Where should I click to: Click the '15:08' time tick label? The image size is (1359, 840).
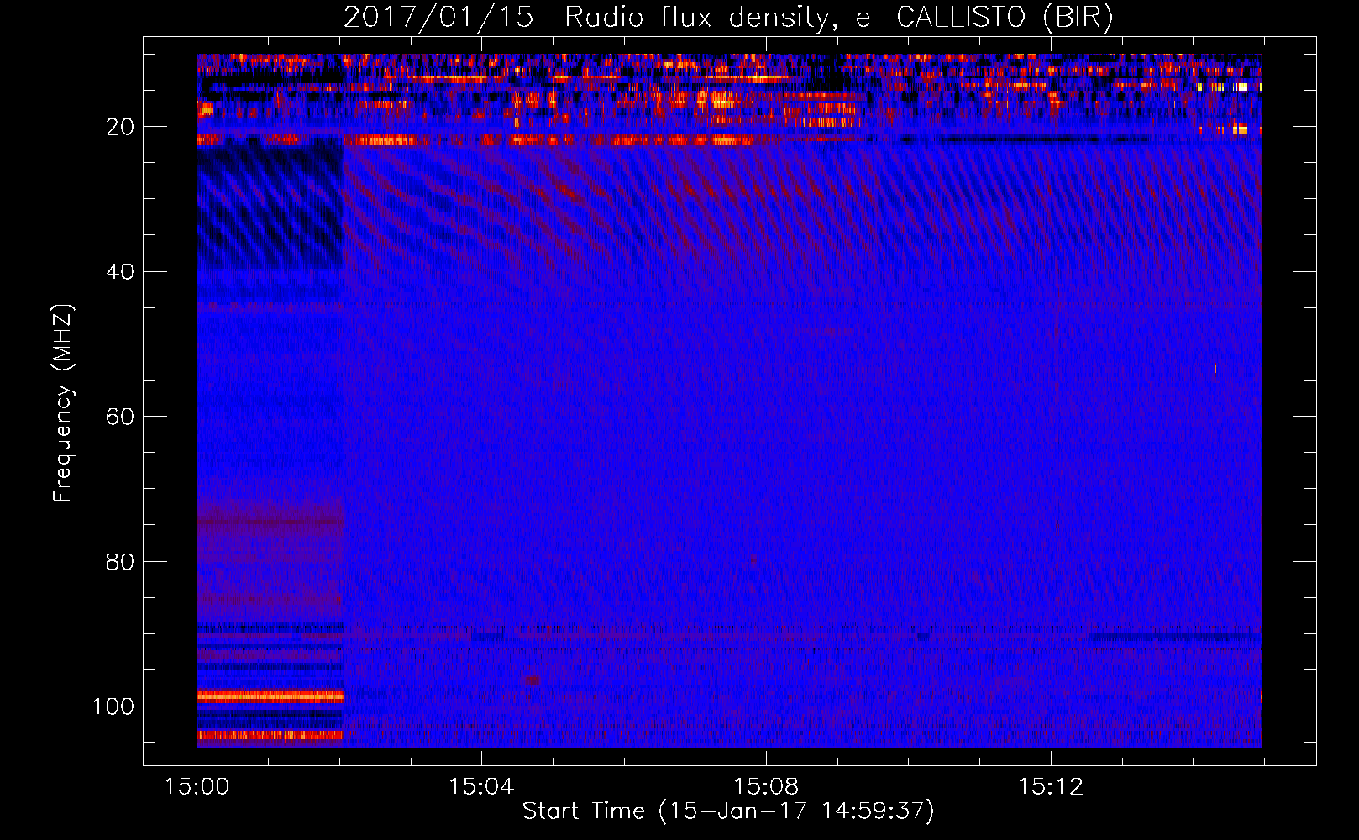point(766,787)
